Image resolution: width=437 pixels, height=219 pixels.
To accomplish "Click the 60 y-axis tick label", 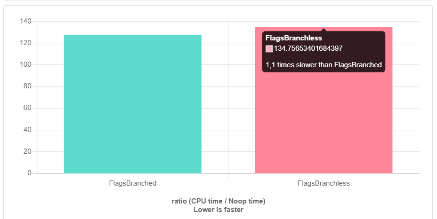I will pos(27,108).
